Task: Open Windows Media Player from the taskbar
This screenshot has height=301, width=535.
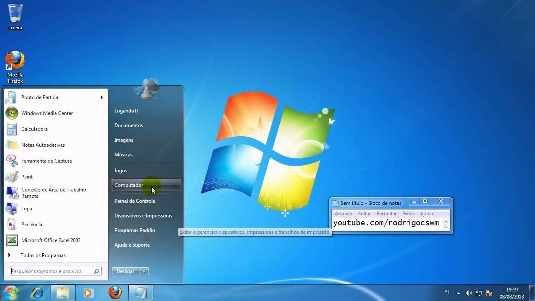Action: coord(88,293)
